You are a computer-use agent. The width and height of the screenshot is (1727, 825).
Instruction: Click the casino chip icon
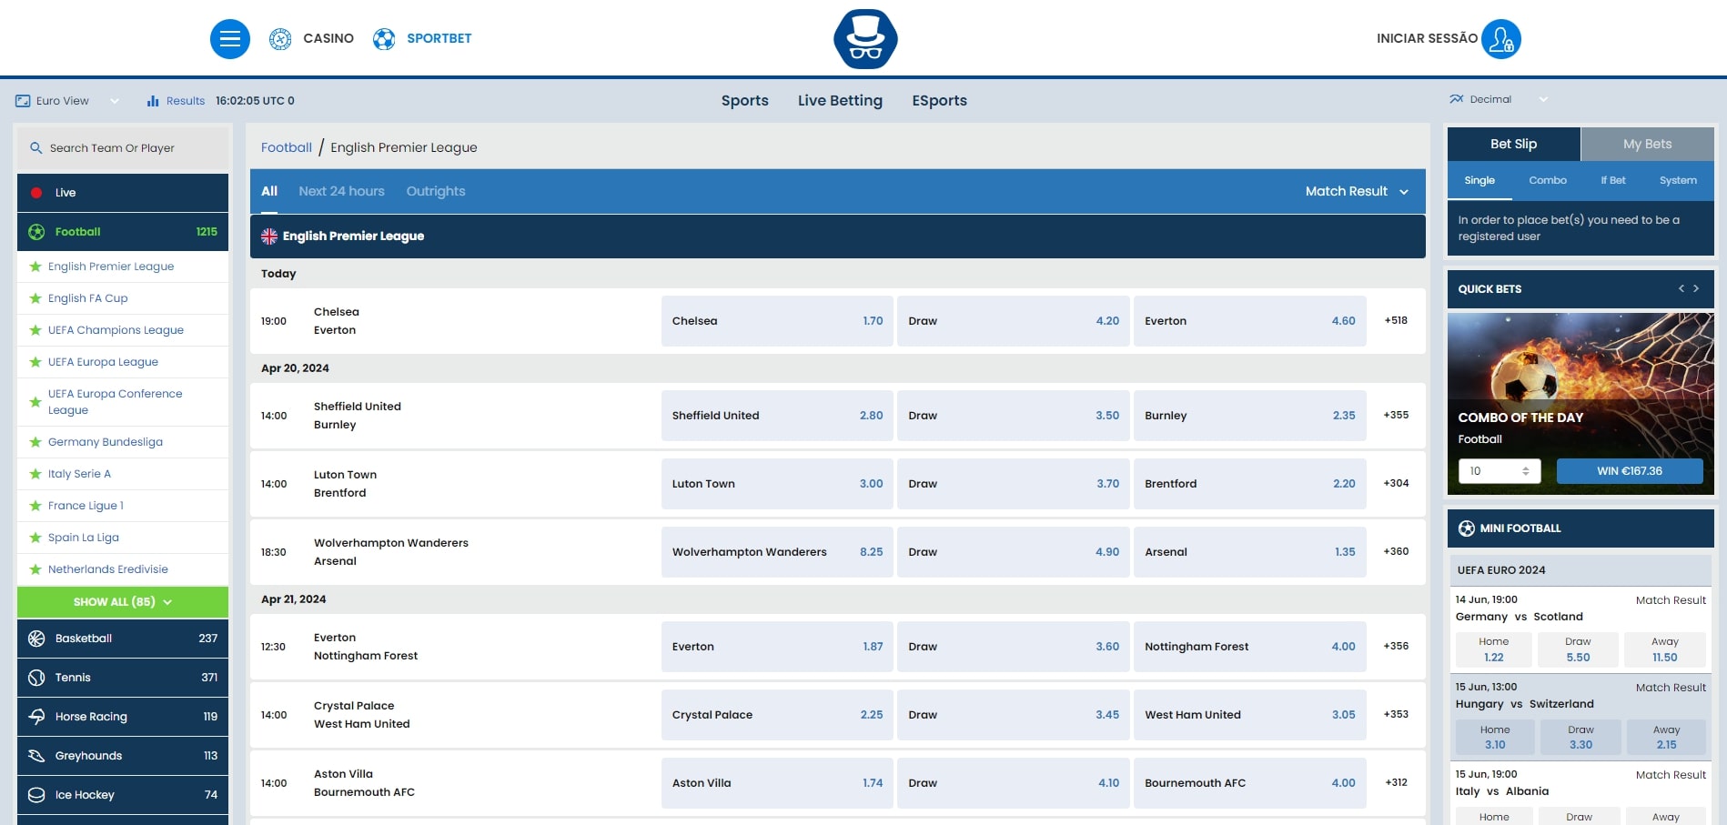click(280, 39)
